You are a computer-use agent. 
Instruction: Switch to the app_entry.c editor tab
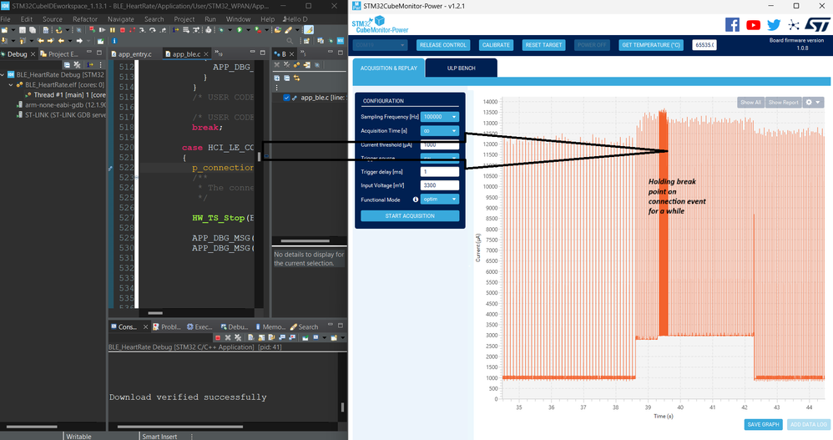(x=131, y=53)
